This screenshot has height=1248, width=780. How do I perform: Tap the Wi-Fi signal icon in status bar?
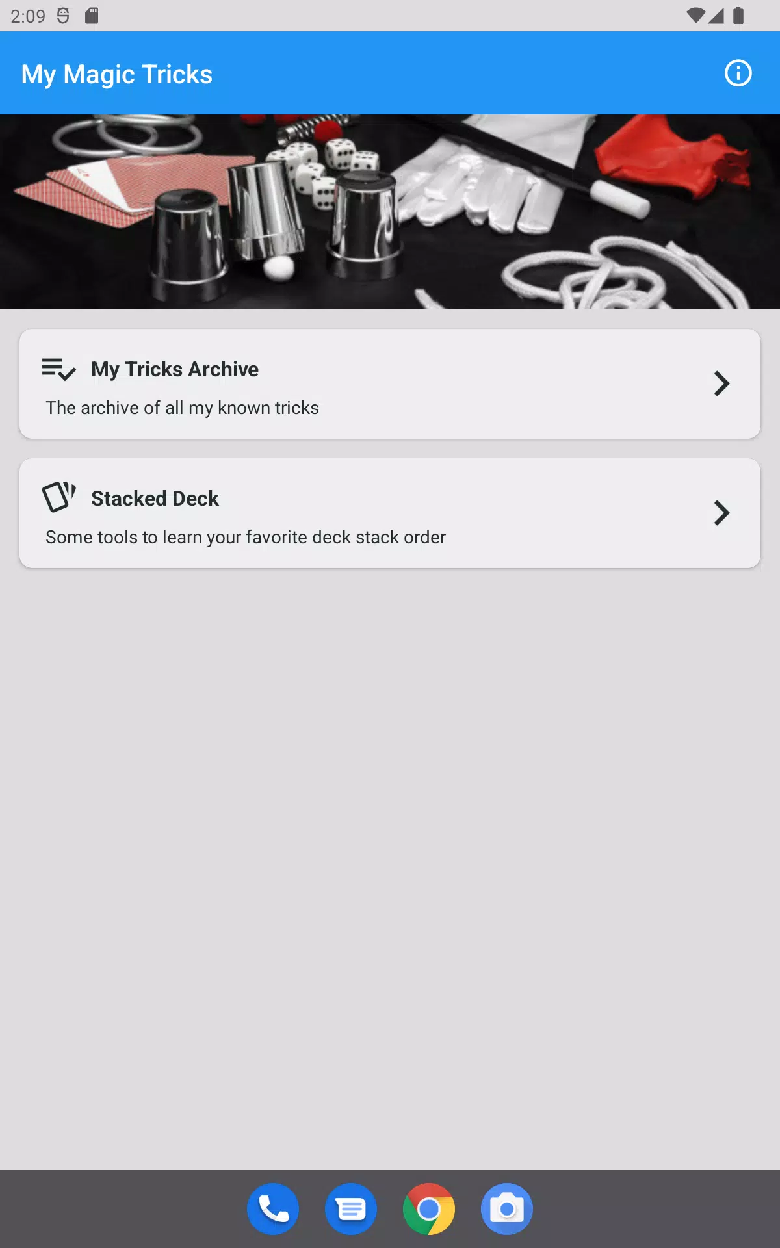(695, 16)
